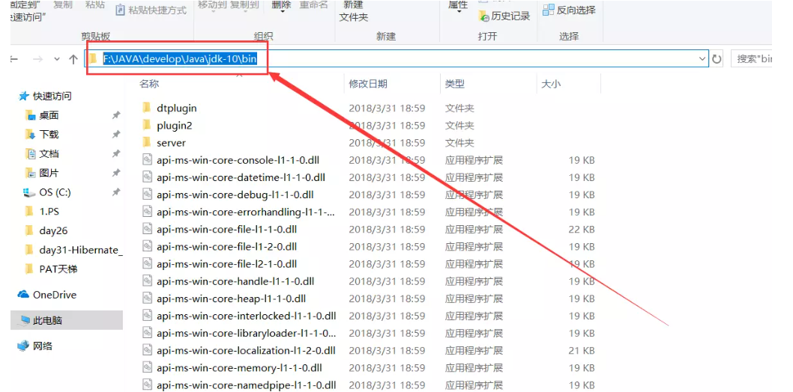Open the day26 folder in sidebar
This screenshot has width=793, height=392.
pyautogui.click(x=46, y=230)
